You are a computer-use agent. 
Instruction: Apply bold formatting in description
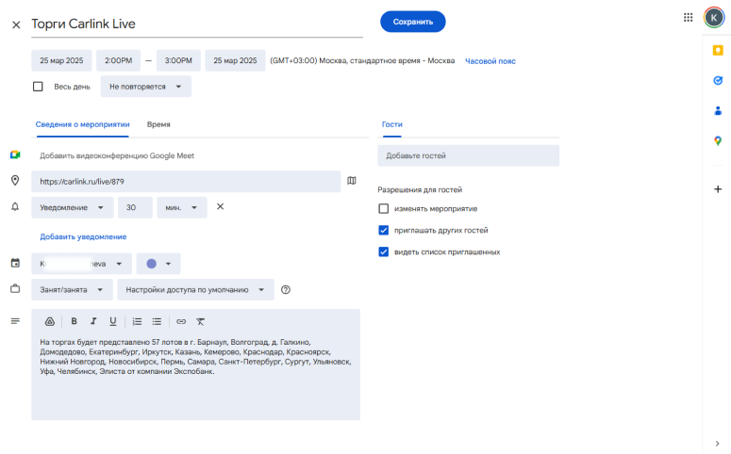pos(75,321)
